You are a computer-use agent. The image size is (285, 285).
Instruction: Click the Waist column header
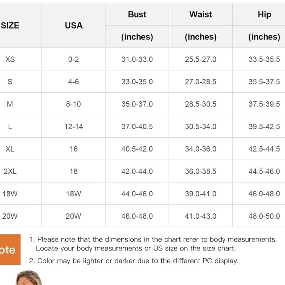pyautogui.click(x=200, y=14)
